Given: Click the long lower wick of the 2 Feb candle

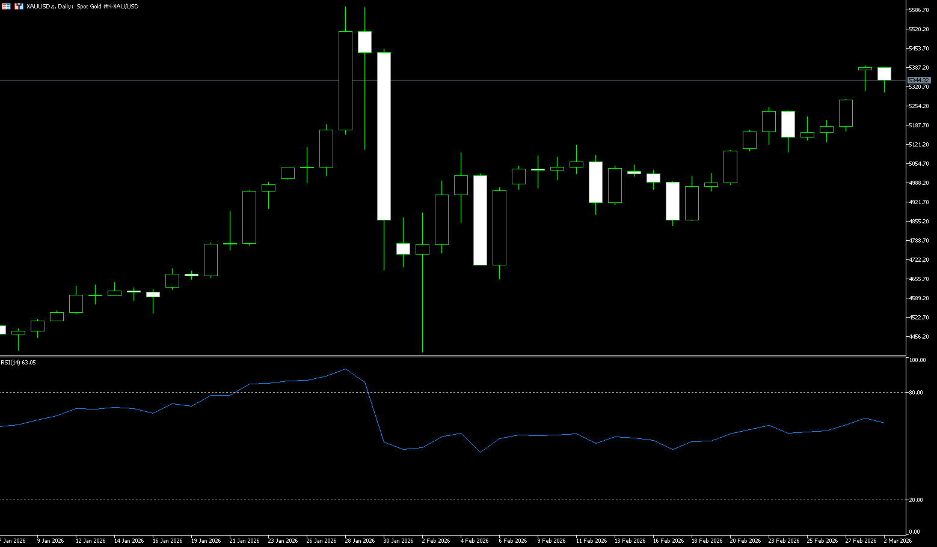Looking at the screenshot, I should click(x=422, y=306).
